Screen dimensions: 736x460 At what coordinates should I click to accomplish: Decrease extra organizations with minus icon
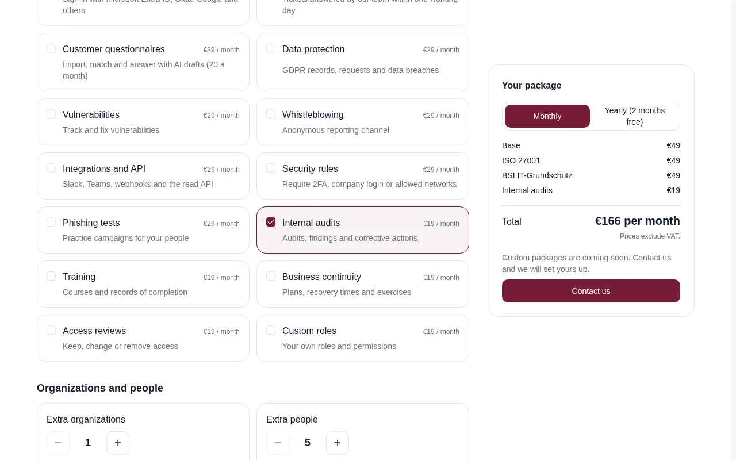click(x=58, y=443)
